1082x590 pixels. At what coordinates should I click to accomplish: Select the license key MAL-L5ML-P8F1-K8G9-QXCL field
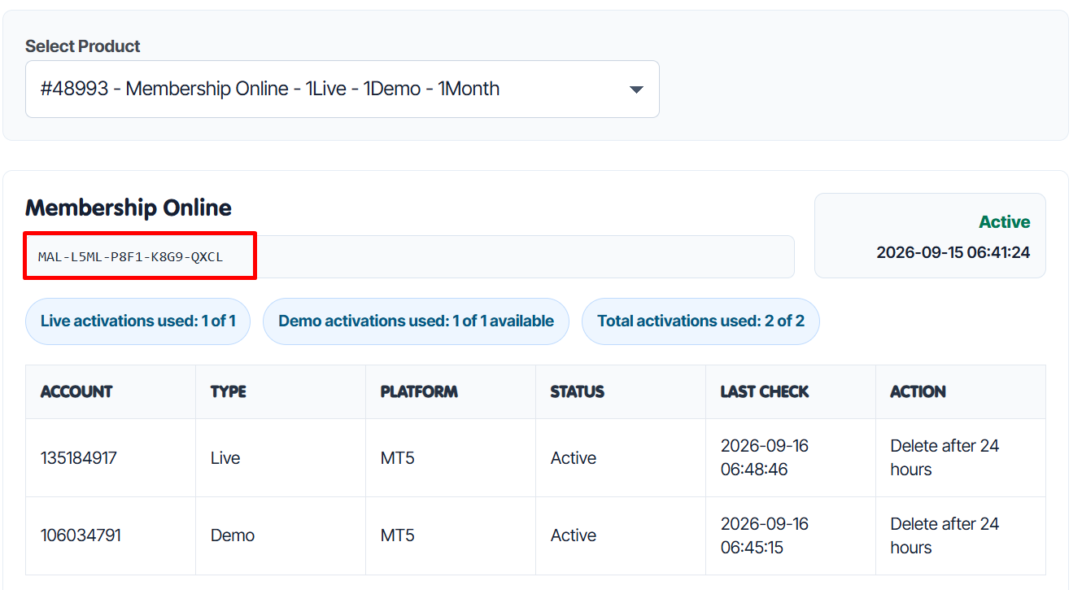pyautogui.click(x=409, y=257)
